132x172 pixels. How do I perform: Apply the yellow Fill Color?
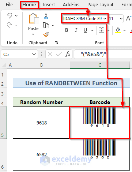118,30
